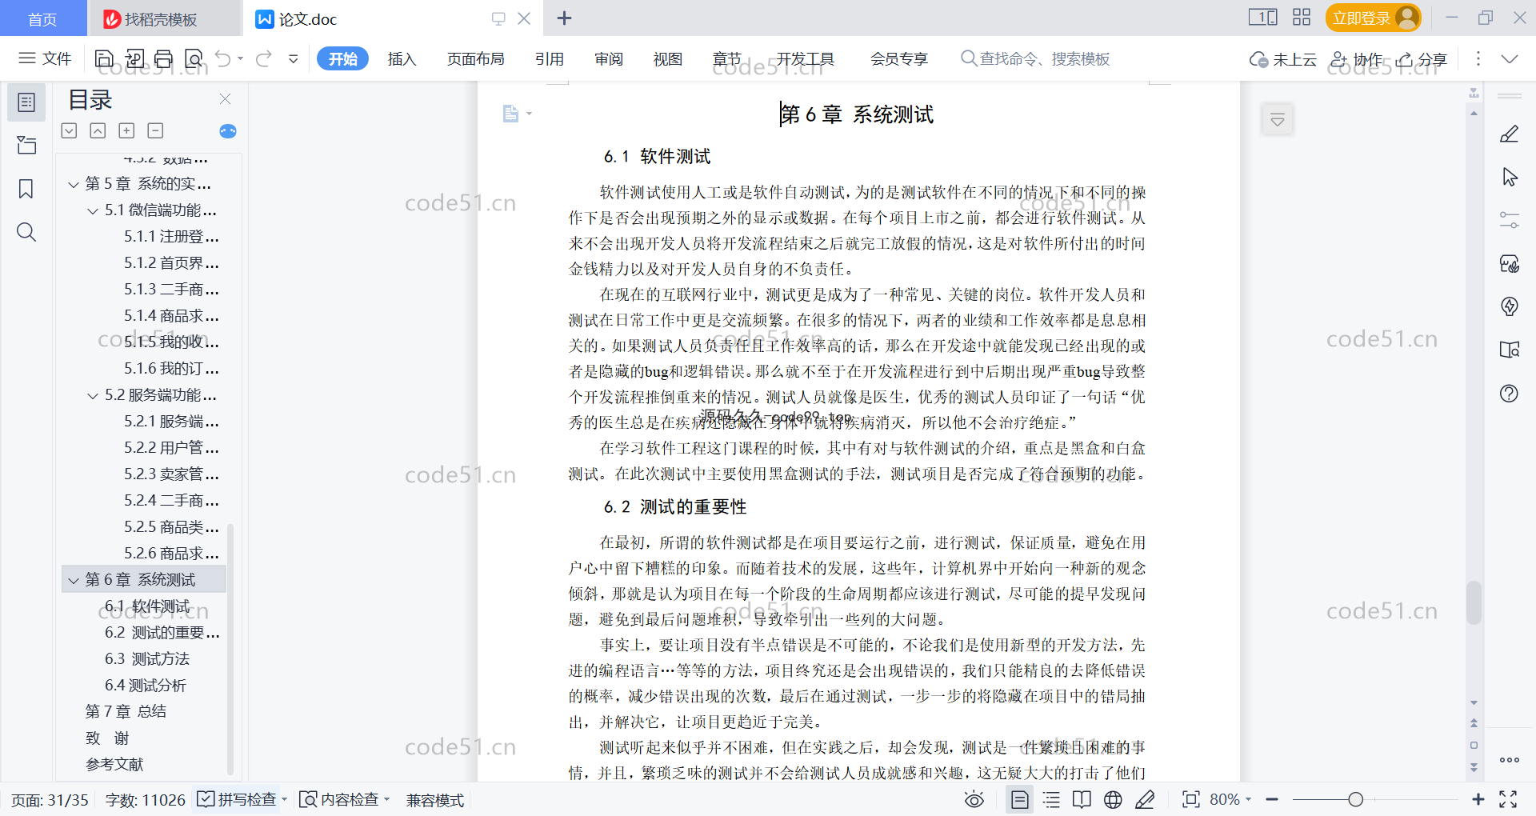Switch to the 页面布局 ribbon tab
The width and height of the screenshot is (1536, 816).
(476, 58)
